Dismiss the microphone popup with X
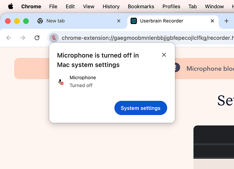Screen dimensions: 234x169 pos(164,55)
